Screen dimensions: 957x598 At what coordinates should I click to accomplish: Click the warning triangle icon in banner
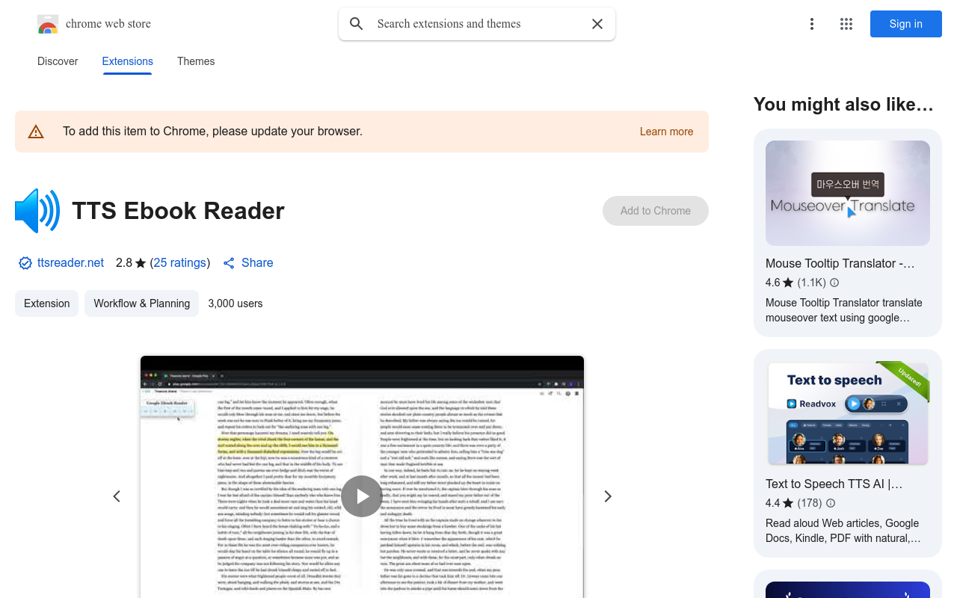click(36, 132)
